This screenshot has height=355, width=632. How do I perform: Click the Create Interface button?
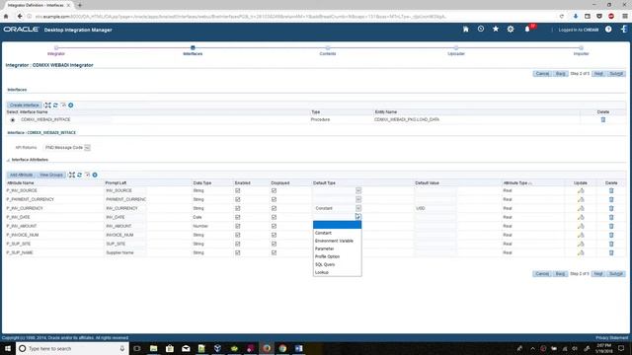[x=24, y=106]
